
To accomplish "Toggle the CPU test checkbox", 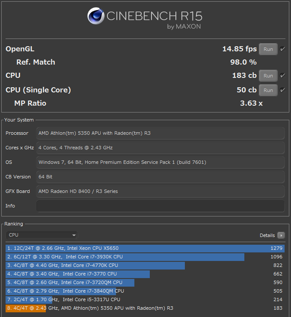I will 282,75.
